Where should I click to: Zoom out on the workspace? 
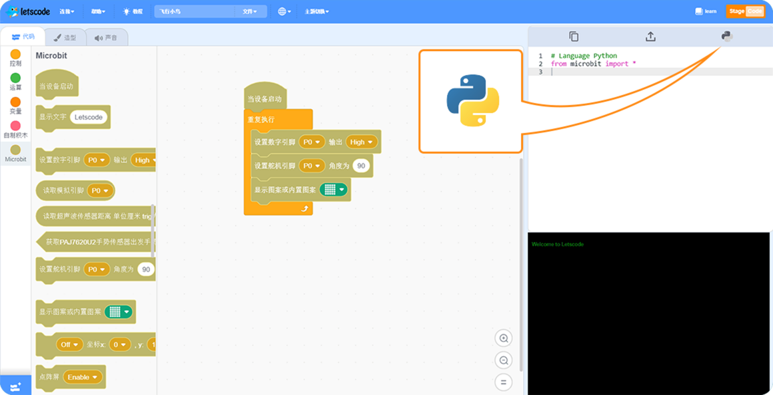click(x=503, y=360)
